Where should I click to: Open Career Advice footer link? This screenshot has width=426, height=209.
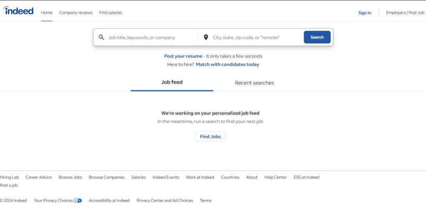coord(39,177)
